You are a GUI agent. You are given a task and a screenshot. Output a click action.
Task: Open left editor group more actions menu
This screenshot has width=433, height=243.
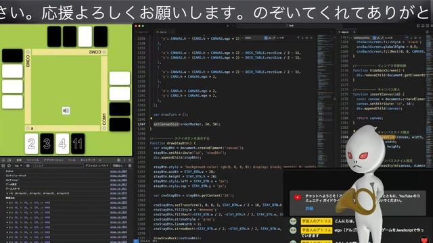coord(332,32)
